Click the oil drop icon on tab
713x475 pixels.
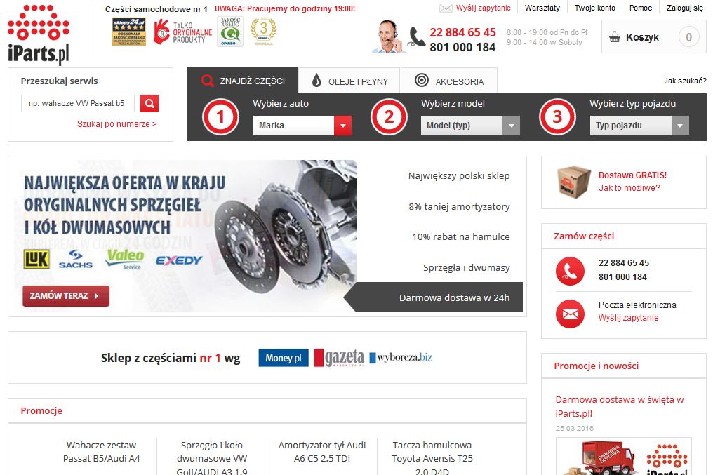316,81
